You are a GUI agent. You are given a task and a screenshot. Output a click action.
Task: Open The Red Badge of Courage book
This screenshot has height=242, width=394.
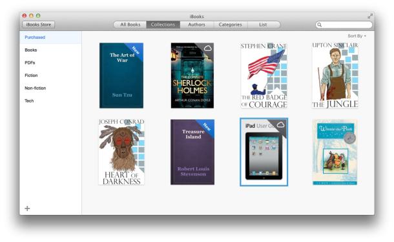click(x=264, y=76)
